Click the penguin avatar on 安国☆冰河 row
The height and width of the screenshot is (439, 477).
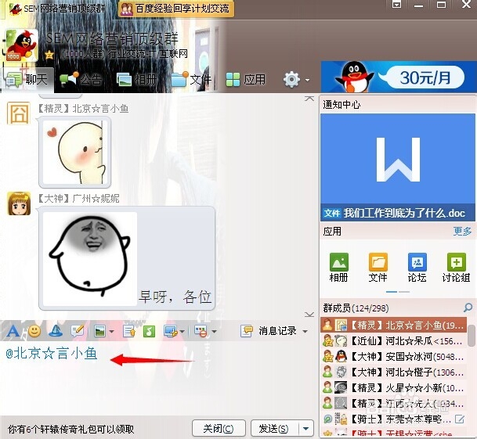tap(341, 357)
